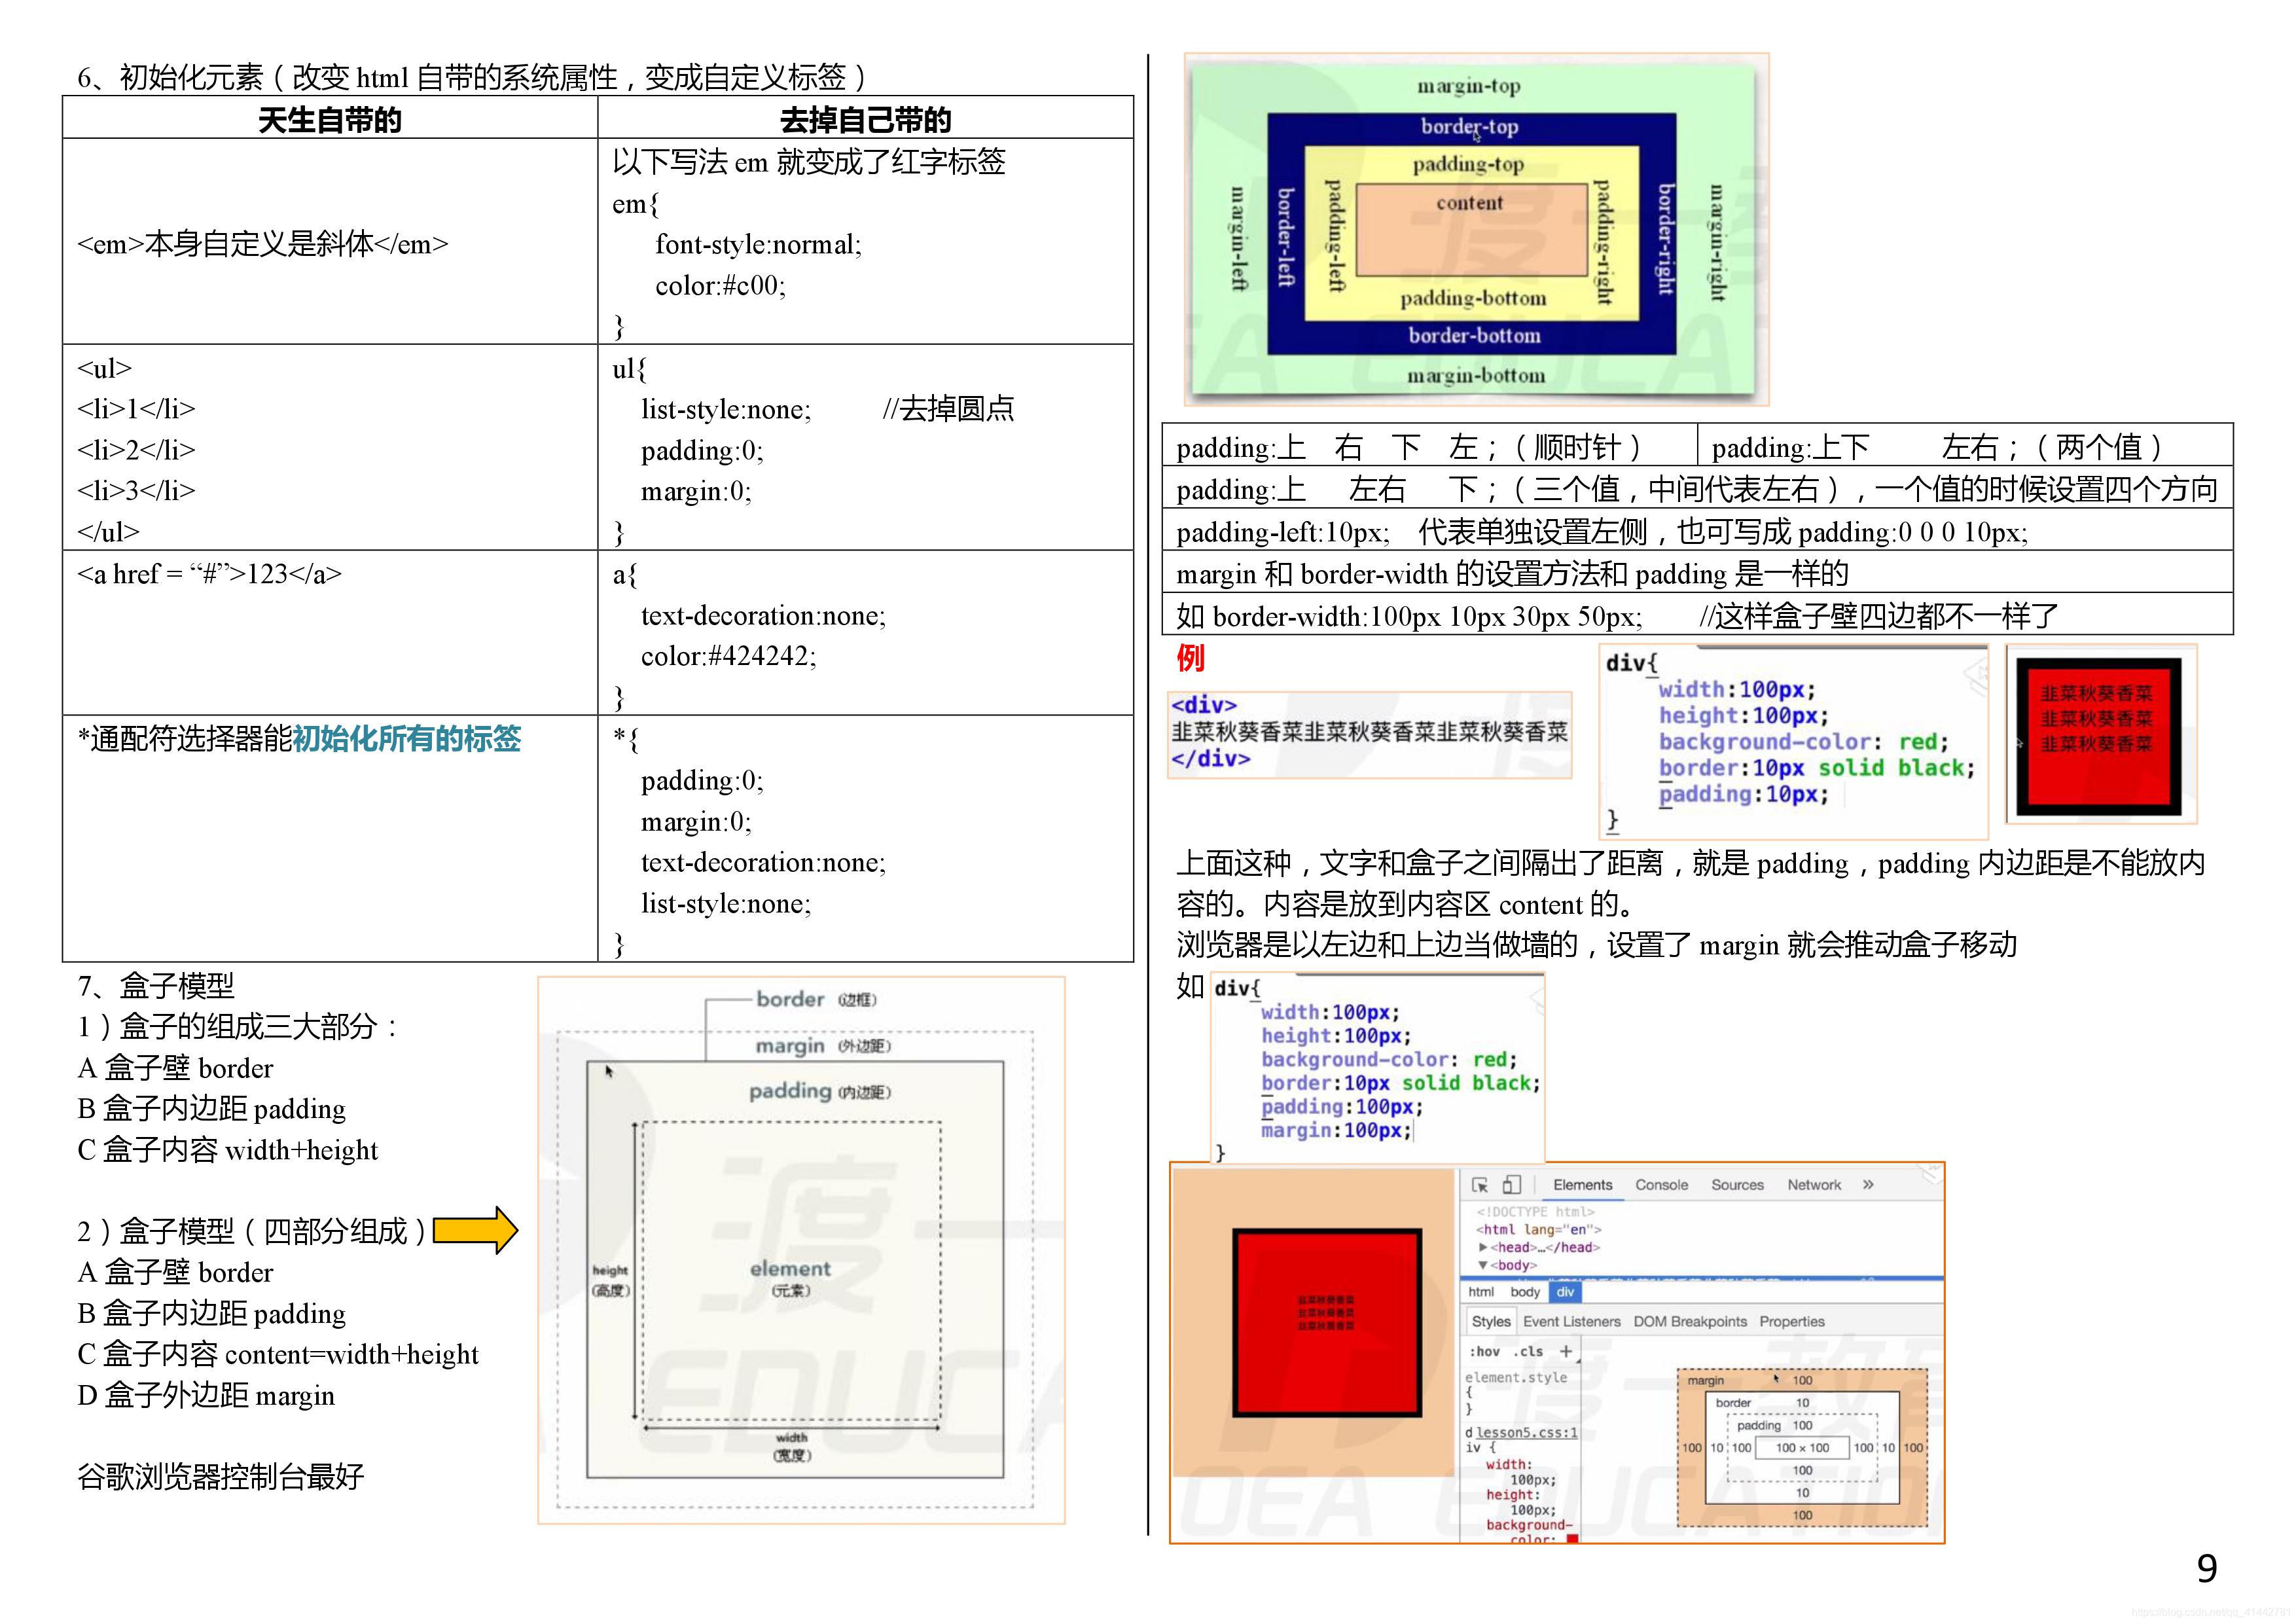
Task: Open the lesson5.css:1 source link
Action: 1527,1433
